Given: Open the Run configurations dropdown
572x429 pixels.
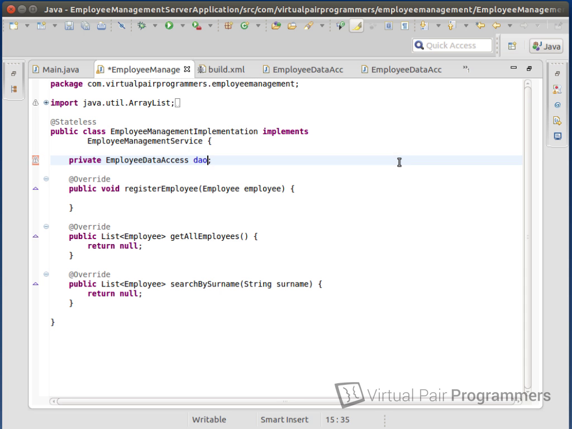Looking at the screenshot, I should (x=183, y=26).
